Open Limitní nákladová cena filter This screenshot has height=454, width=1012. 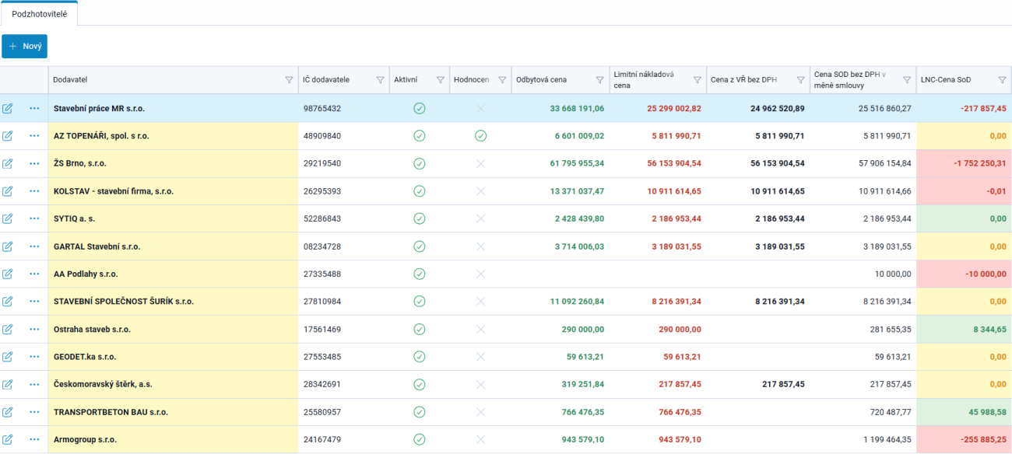[697, 80]
